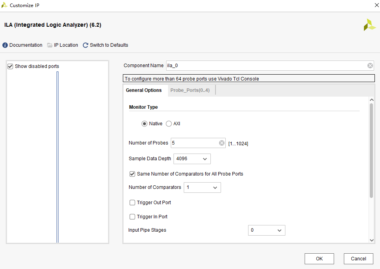Image resolution: width=380 pixels, height=269 pixels.
Task: Select the AXI monitor type
Action: (x=169, y=124)
